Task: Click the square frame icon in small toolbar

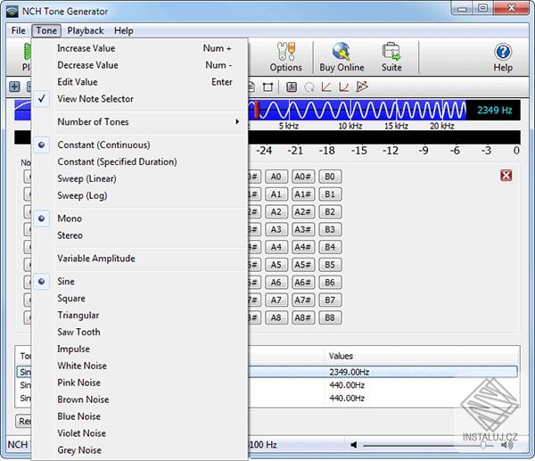Action: (x=267, y=87)
